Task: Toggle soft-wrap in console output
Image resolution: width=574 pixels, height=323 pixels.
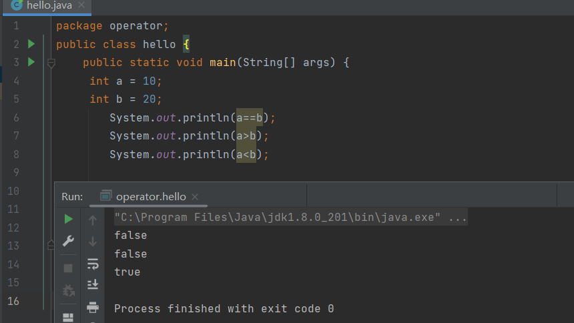Action: tap(93, 264)
